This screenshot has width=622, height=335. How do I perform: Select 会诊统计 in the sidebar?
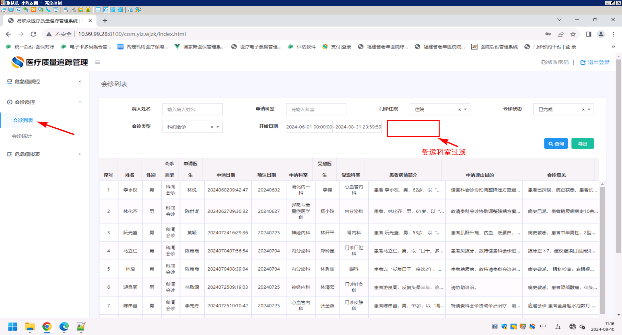click(22, 136)
